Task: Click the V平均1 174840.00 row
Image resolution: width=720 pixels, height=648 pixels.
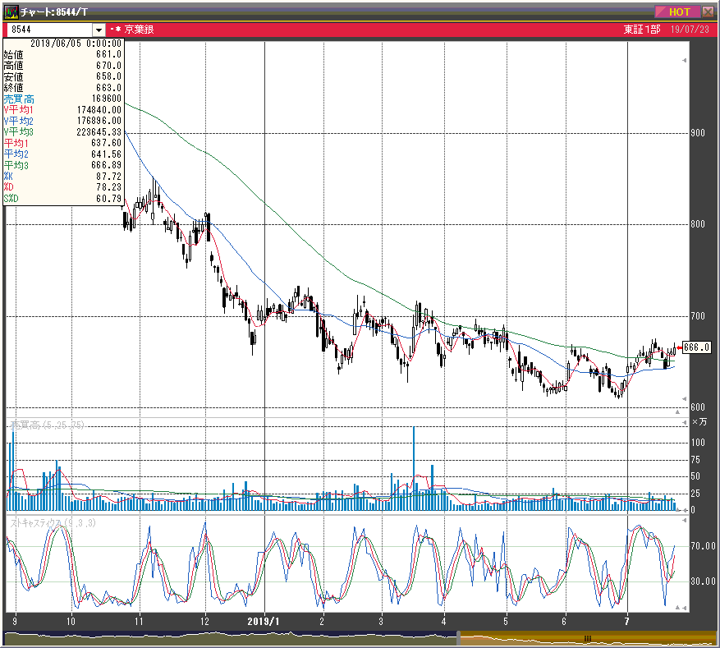Action: 63,110
